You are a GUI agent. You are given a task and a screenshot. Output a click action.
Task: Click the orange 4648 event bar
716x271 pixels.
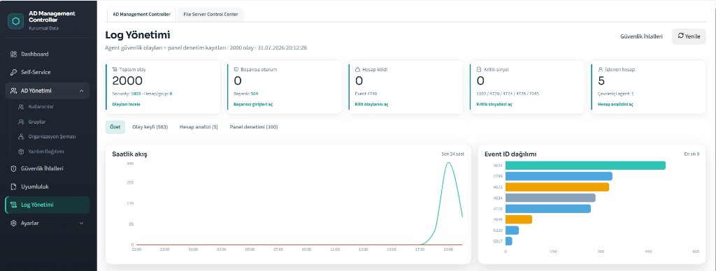pos(519,219)
